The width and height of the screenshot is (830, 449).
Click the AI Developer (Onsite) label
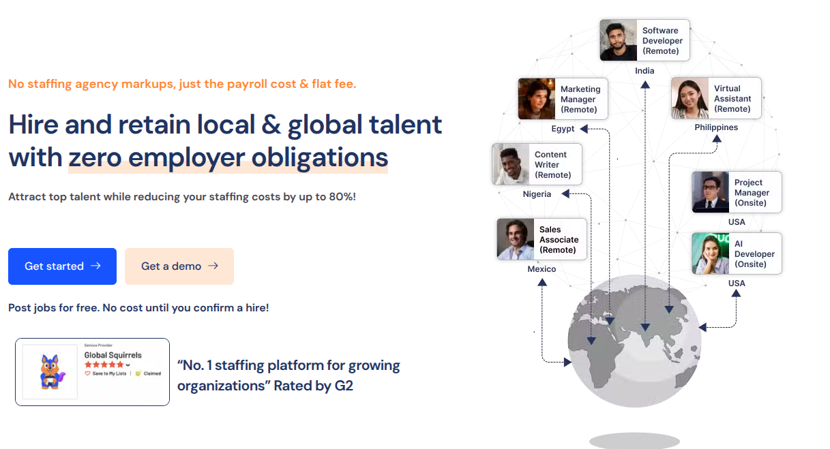point(754,254)
